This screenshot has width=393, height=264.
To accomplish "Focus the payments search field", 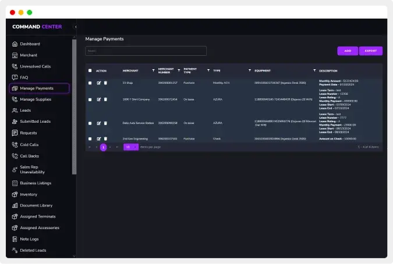I will tap(146, 51).
